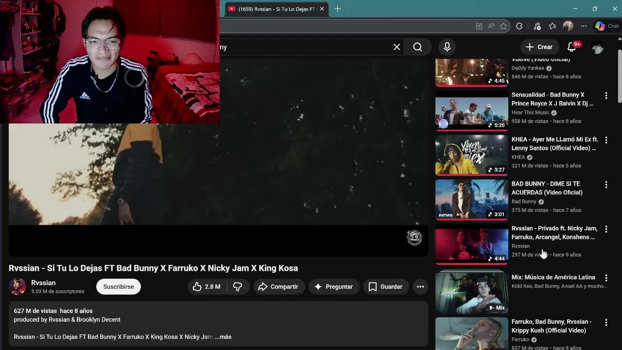Open the Edge browser profile picture

(568, 26)
